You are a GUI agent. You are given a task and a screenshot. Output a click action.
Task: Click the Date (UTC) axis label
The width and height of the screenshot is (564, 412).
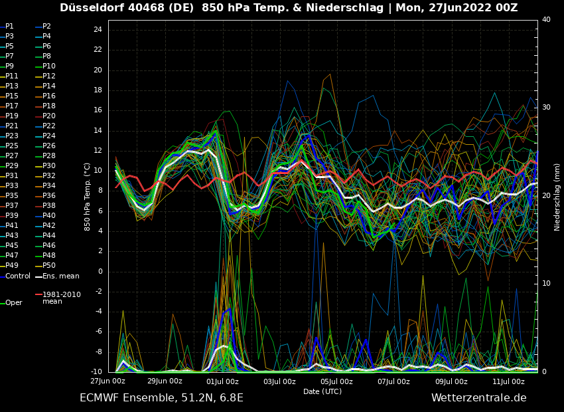(322, 391)
